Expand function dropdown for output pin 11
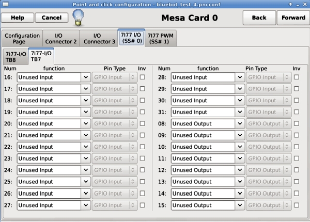 pyautogui.click(x=240, y=158)
